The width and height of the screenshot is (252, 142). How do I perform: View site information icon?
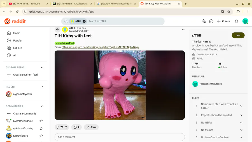(x=25, y=12)
